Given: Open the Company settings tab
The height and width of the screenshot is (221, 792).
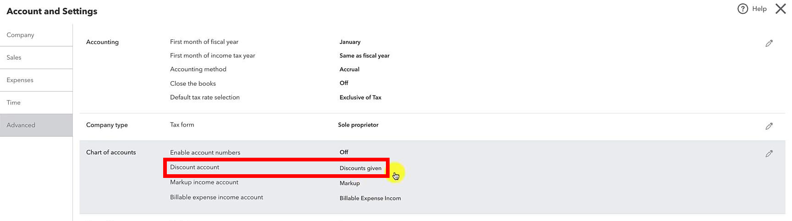Looking at the screenshot, I should (36, 35).
